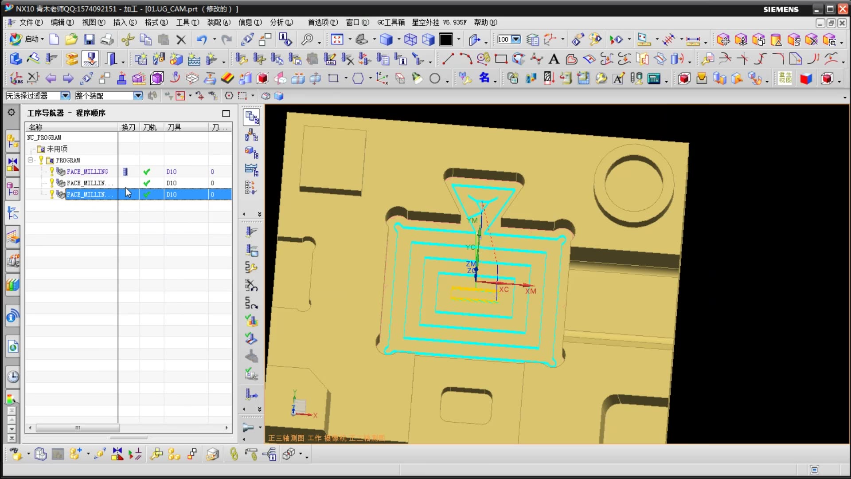Click the Fit view icon

[x=337, y=40]
